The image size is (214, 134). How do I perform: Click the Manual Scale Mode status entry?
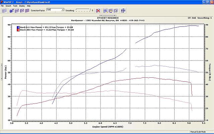(x=198, y=132)
